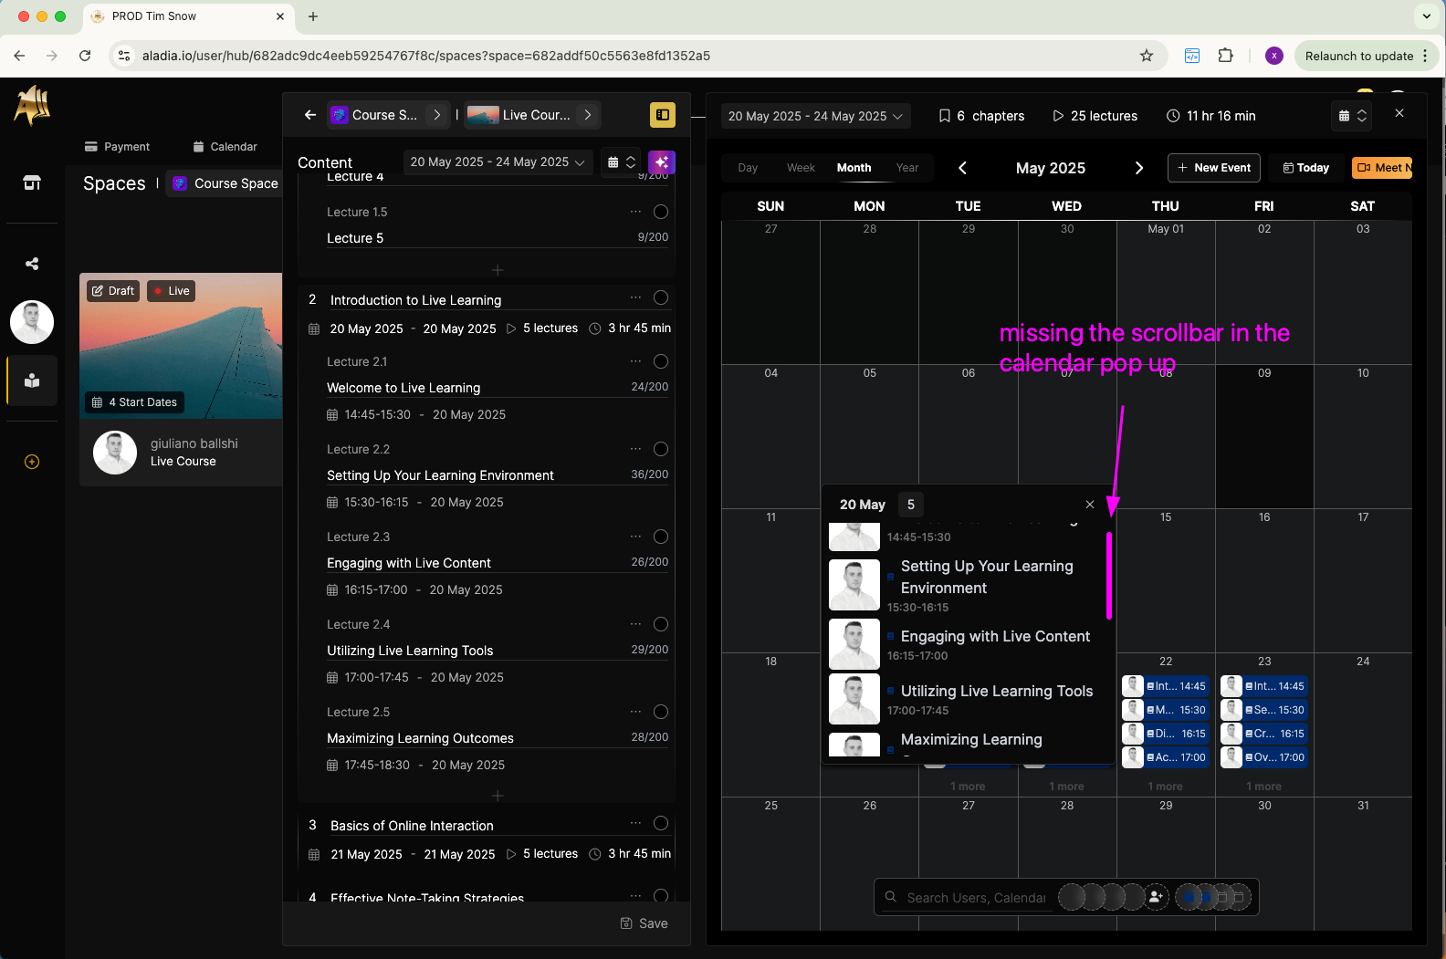
Task: Toggle the Lecture 2.4 circle
Action: pyautogui.click(x=661, y=624)
